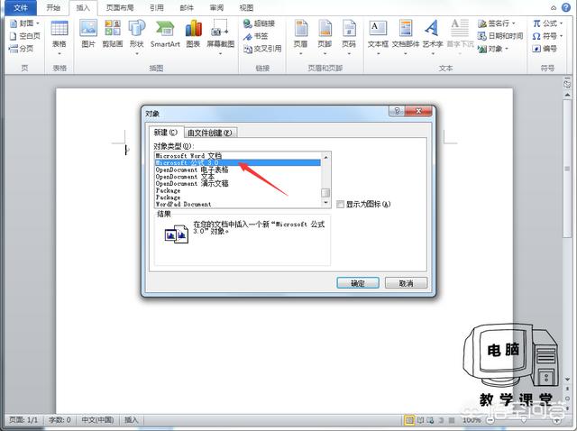Expand the cover page (封面) dropdown arrow

click(x=38, y=23)
